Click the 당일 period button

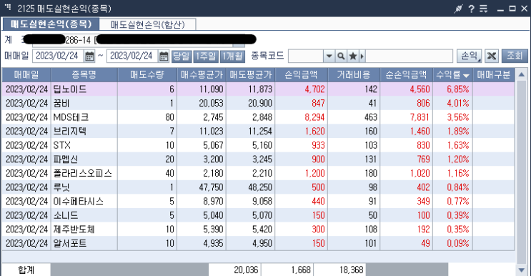pyautogui.click(x=182, y=56)
